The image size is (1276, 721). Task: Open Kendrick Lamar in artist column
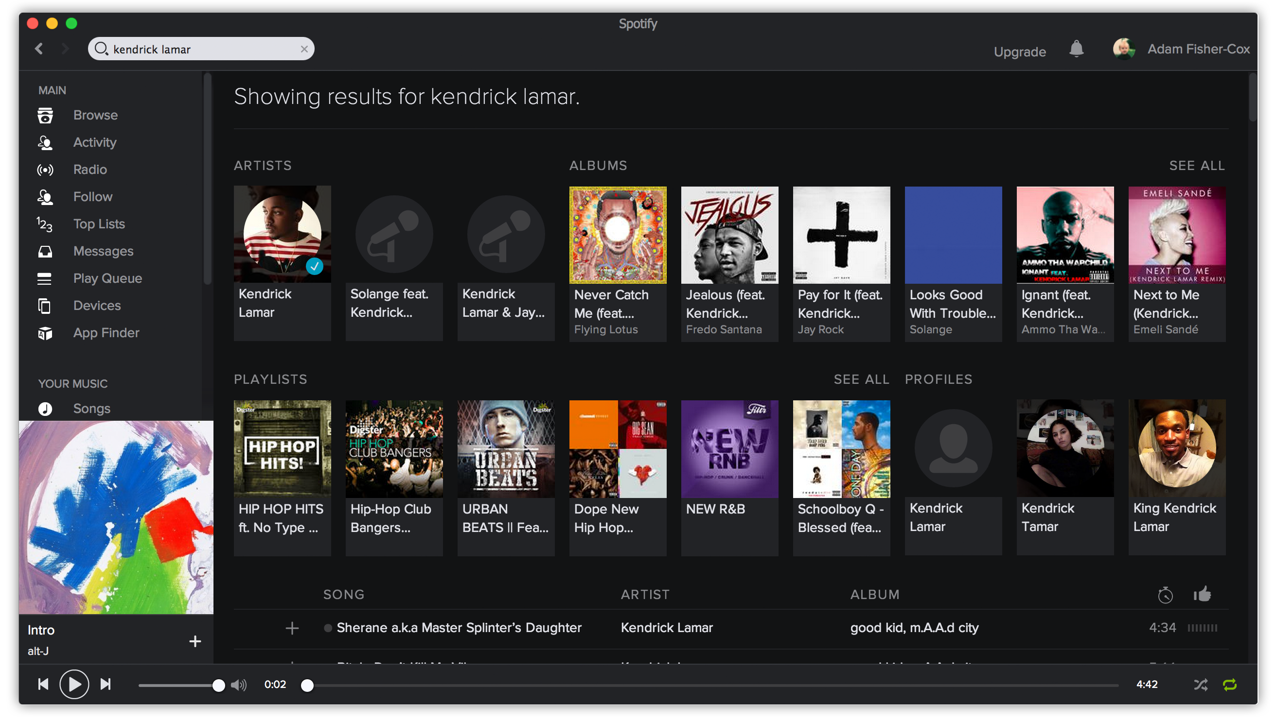667,628
